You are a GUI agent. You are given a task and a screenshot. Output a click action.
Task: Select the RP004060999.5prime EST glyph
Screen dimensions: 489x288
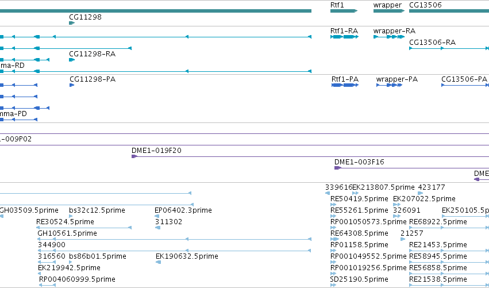47,285
